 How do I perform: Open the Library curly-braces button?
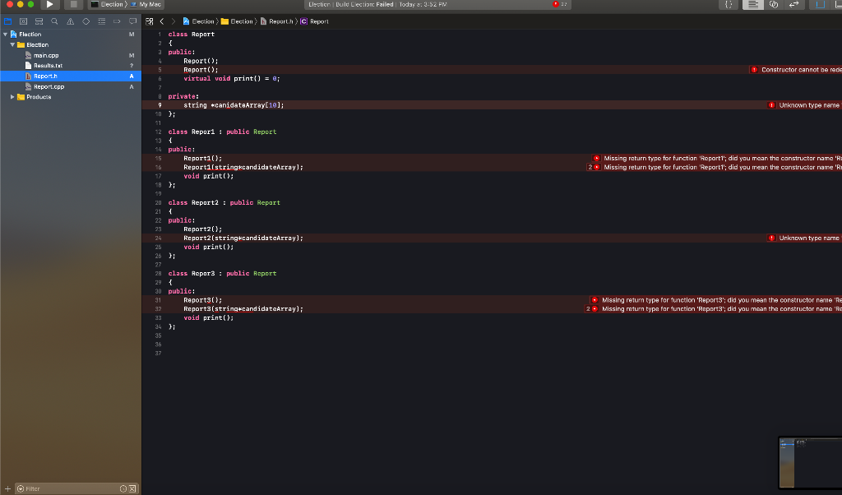[729, 4]
